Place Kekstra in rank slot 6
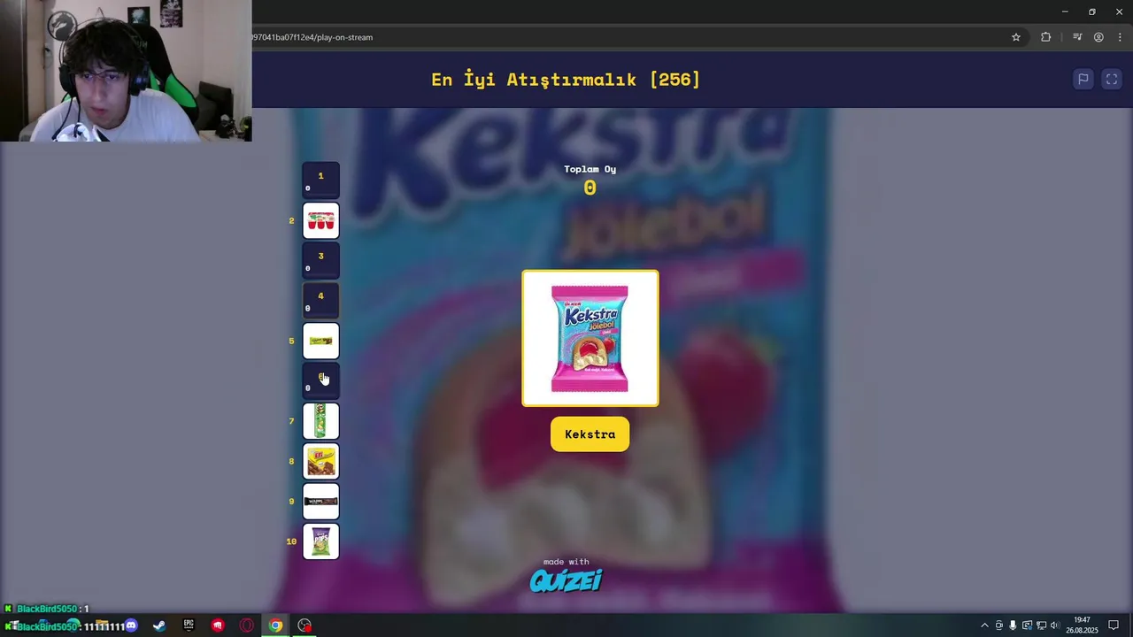Screen dimensions: 1133x637 (320, 380)
